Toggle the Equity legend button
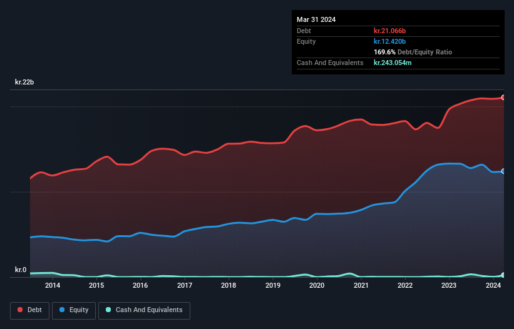 click(x=74, y=310)
